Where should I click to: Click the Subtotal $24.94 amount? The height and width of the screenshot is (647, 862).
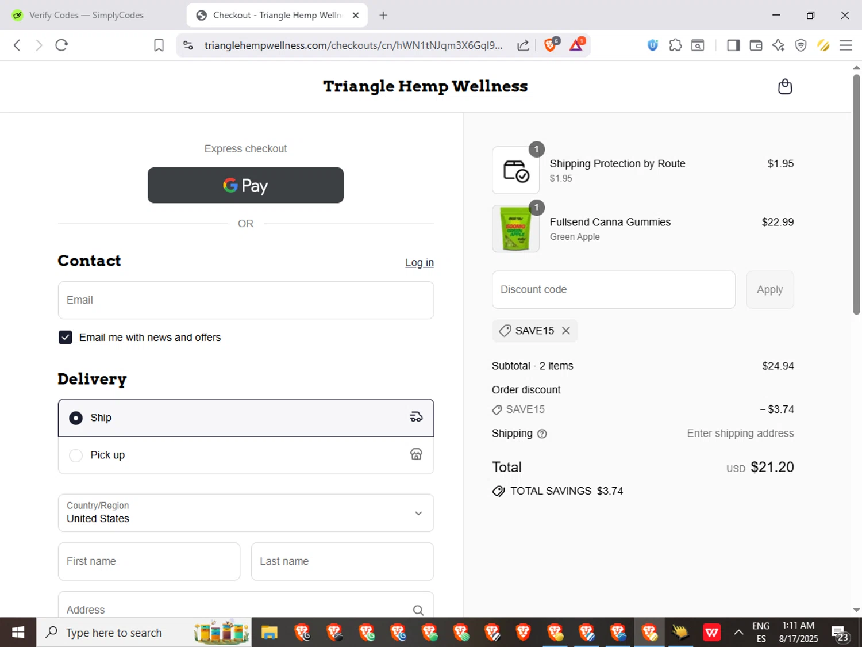pos(778,366)
